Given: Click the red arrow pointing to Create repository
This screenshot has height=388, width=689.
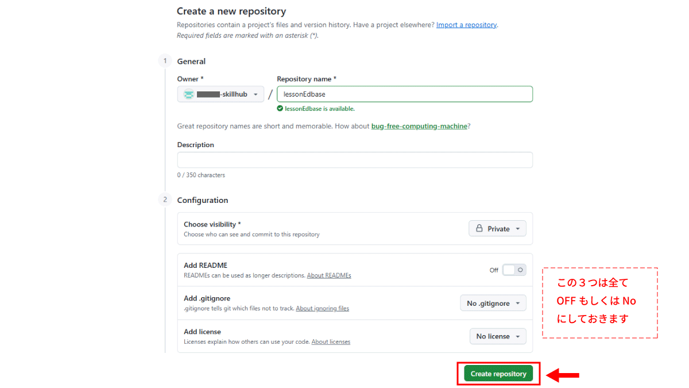Looking at the screenshot, I should (x=563, y=375).
